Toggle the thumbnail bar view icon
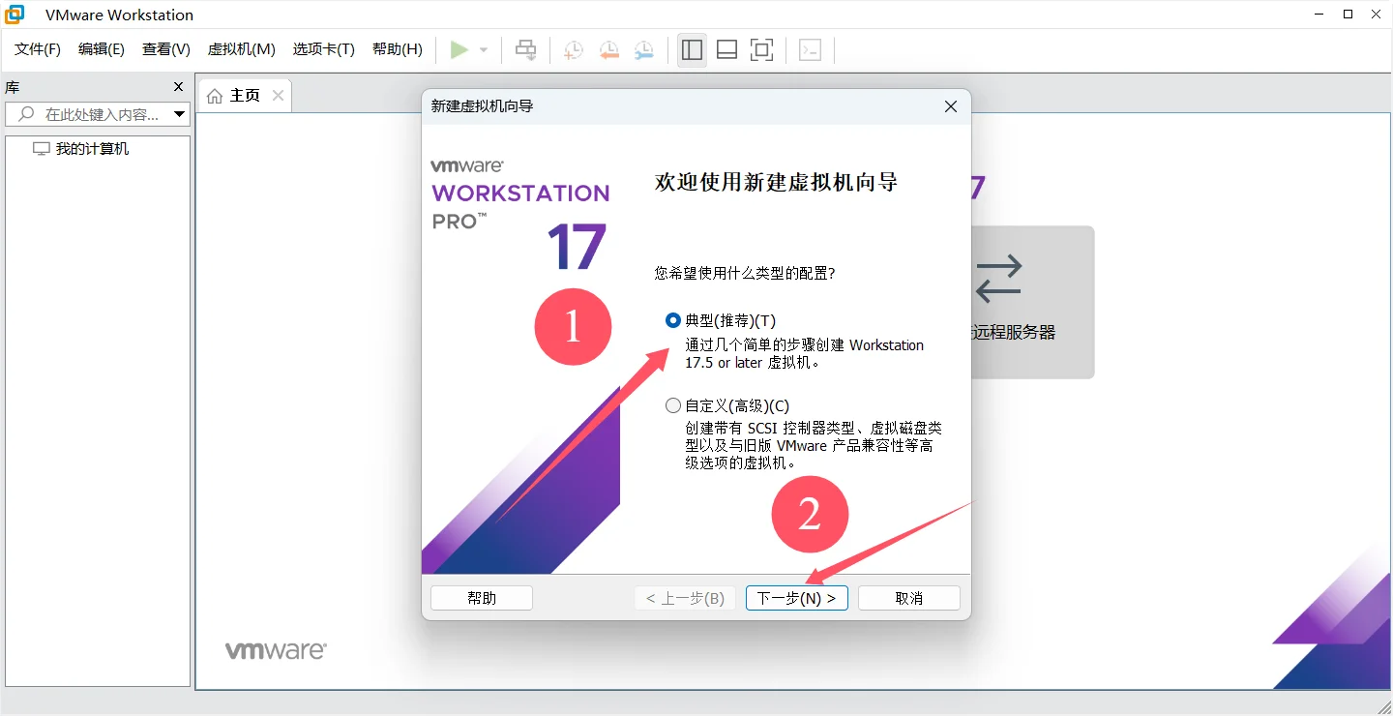Screen dimensions: 1393x716 tap(726, 49)
